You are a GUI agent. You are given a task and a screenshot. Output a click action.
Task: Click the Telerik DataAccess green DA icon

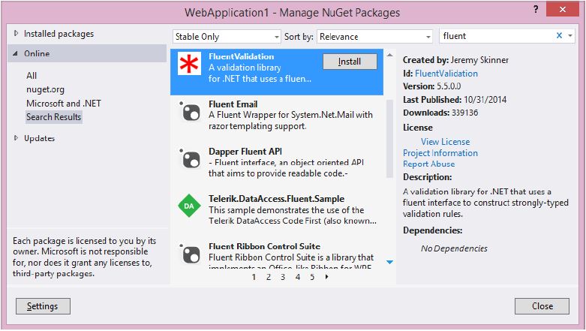[x=189, y=206]
